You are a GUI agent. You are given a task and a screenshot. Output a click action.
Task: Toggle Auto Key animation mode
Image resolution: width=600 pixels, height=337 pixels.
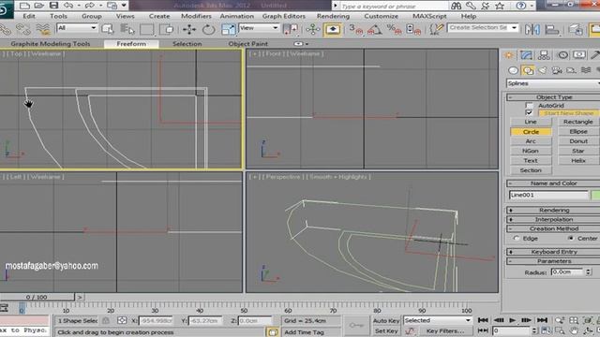386,321
